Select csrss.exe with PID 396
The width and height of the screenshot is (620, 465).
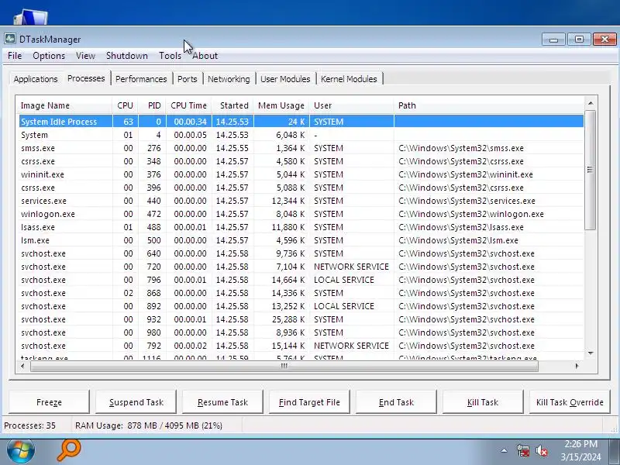tap(301, 188)
